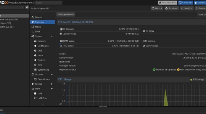Click the Create VM button
Viewport: 206px width, 114px height.
[x=185, y=3]
